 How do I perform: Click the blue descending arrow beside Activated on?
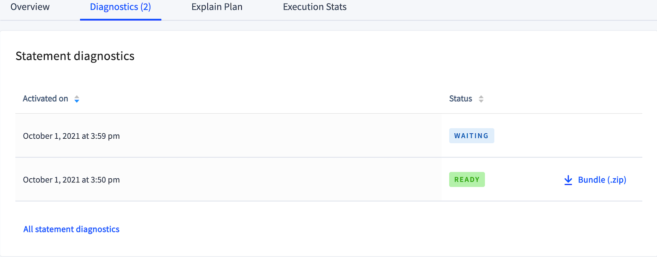[x=77, y=101]
